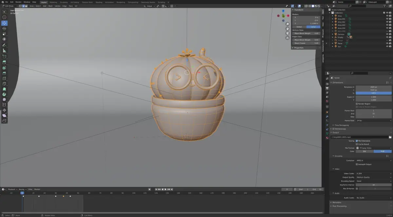The width and height of the screenshot is (393, 217).
Task: Select the Select Box tool
Action: click(4, 12)
